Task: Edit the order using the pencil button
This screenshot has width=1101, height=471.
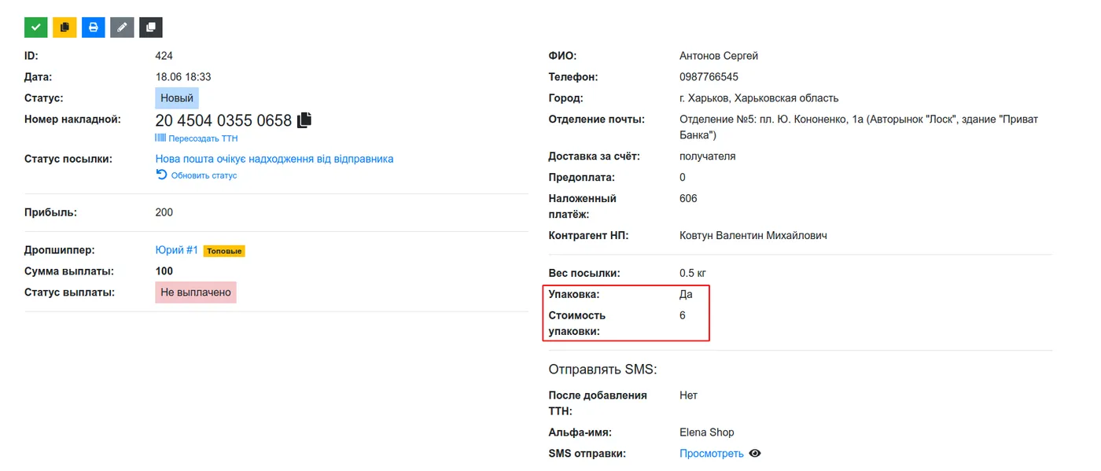Action: pos(122,28)
